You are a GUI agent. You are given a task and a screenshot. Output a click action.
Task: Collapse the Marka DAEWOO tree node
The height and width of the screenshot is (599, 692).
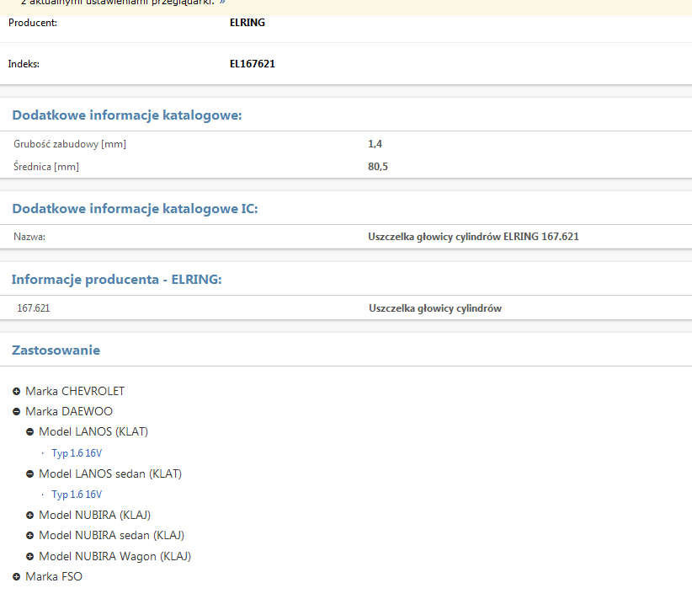coord(16,412)
